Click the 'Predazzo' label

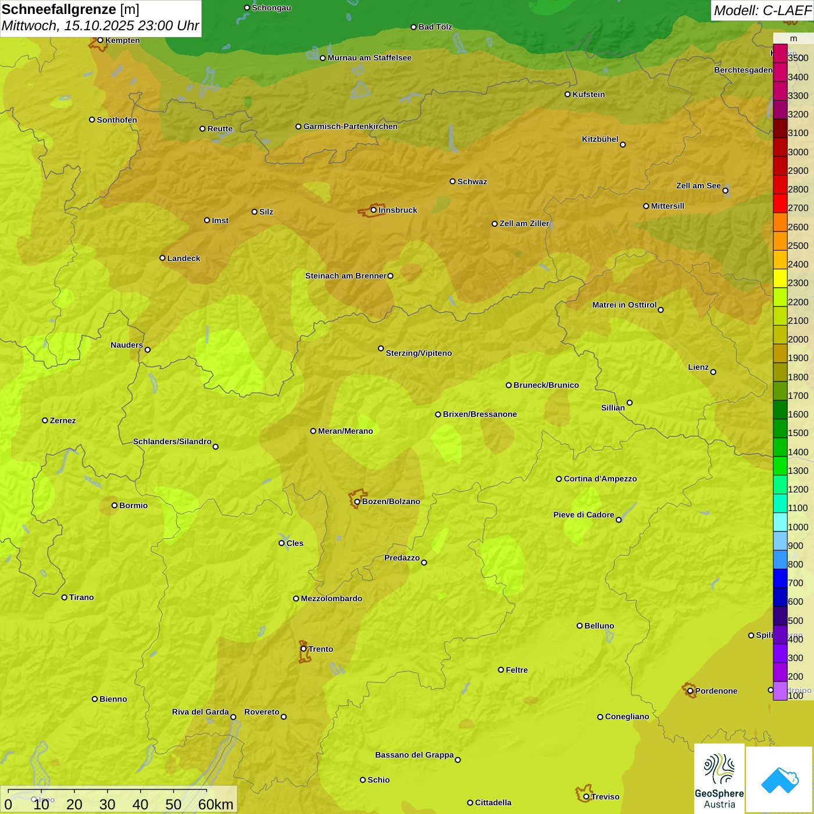[x=402, y=558]
